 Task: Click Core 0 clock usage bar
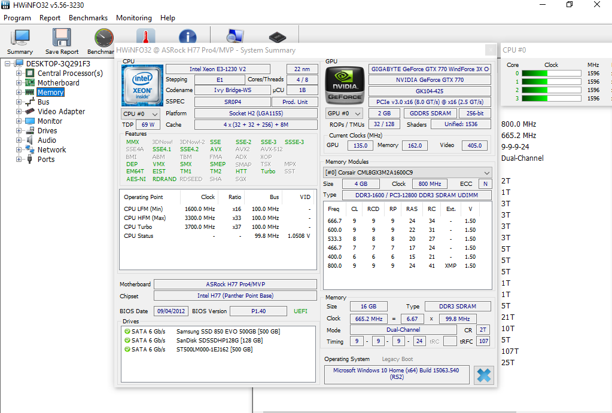[552, 74]
